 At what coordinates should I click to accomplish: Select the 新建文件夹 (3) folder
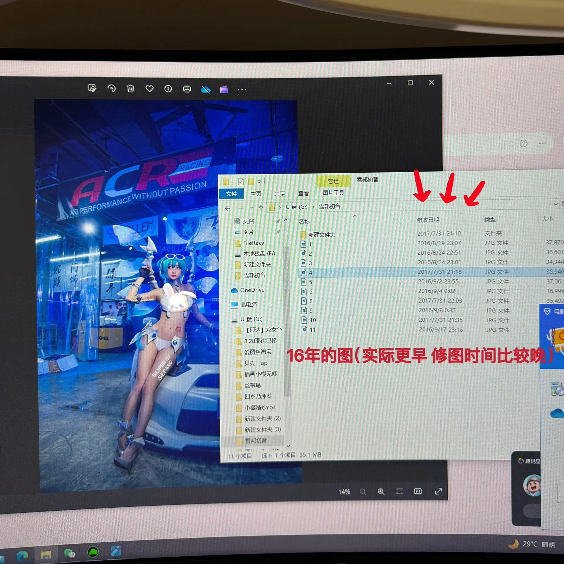(x=263, y=429)
